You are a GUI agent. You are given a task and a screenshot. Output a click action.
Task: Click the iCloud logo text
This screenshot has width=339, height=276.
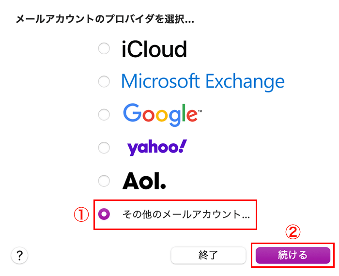coord(154,49)
